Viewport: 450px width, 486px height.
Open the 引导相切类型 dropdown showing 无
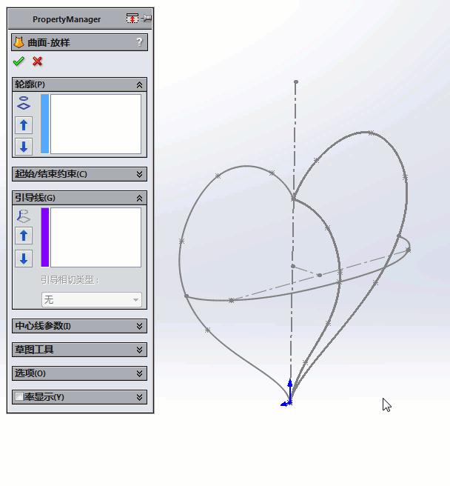pos(92,300)
